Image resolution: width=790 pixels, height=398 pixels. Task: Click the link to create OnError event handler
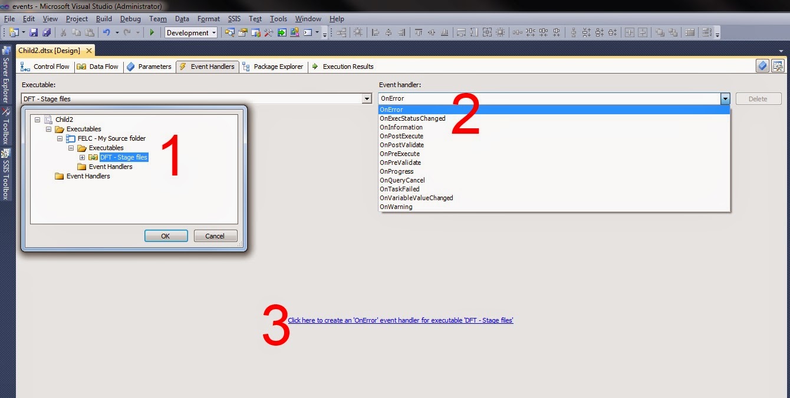[400, 320]
